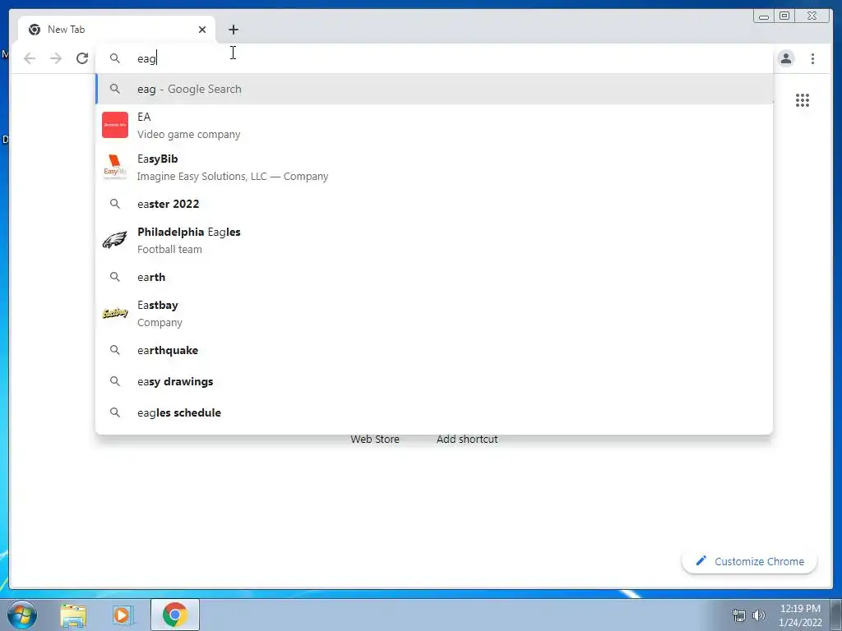Click the EasyBib logo thumbnail
The image size is (842, 631).
point(115,167)
